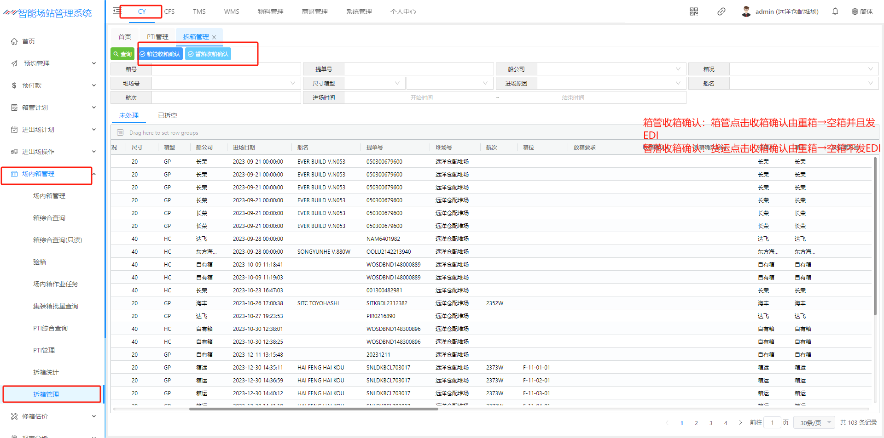884x438 pixels.
Task: Click the QR code icon in header
Action: pos(693,11)
